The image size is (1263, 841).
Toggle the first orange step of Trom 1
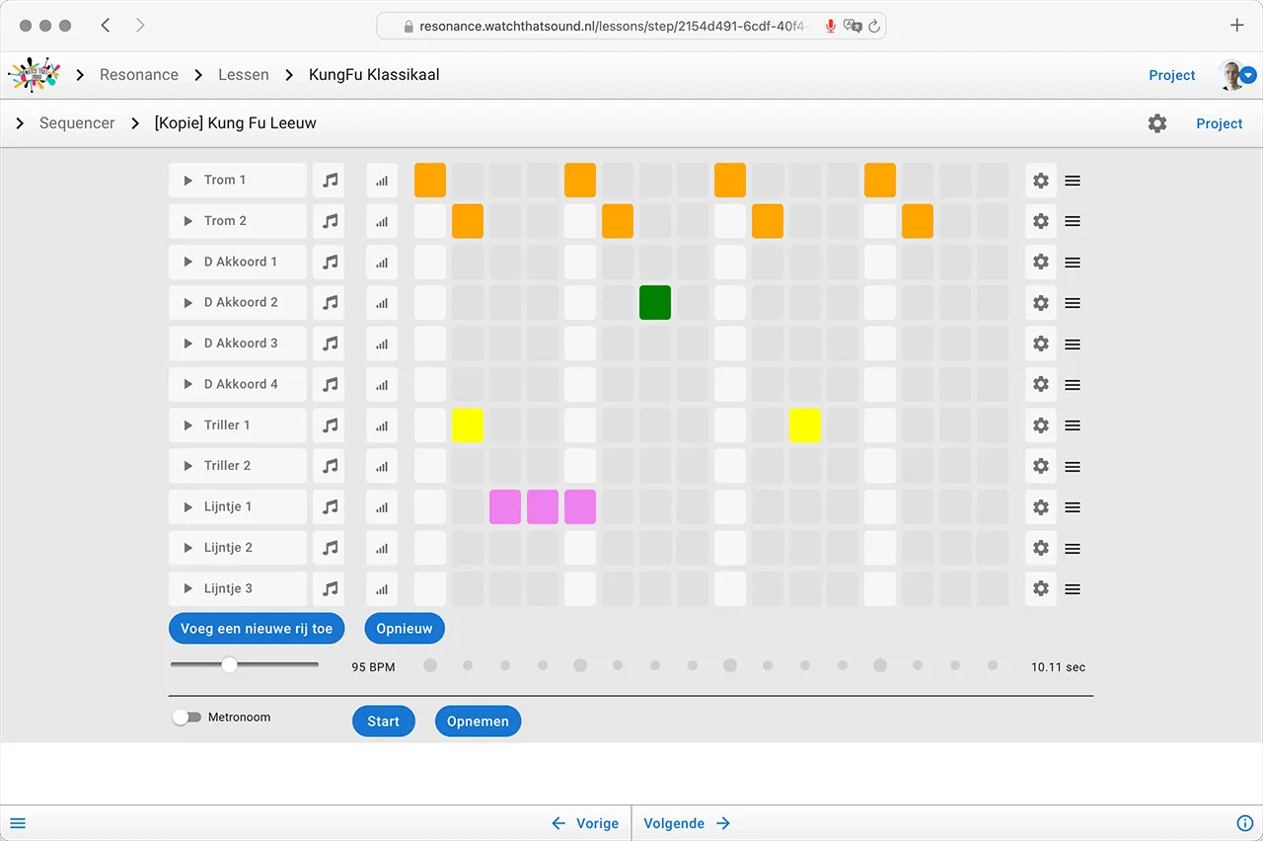429,180
